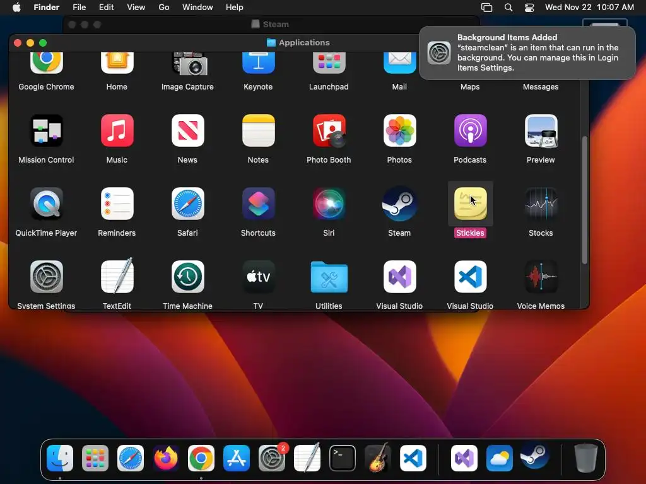646x484 pixels.
Task: Open TextEdit from the Dock
Action: pyautogui.click(x=307, y=458)
